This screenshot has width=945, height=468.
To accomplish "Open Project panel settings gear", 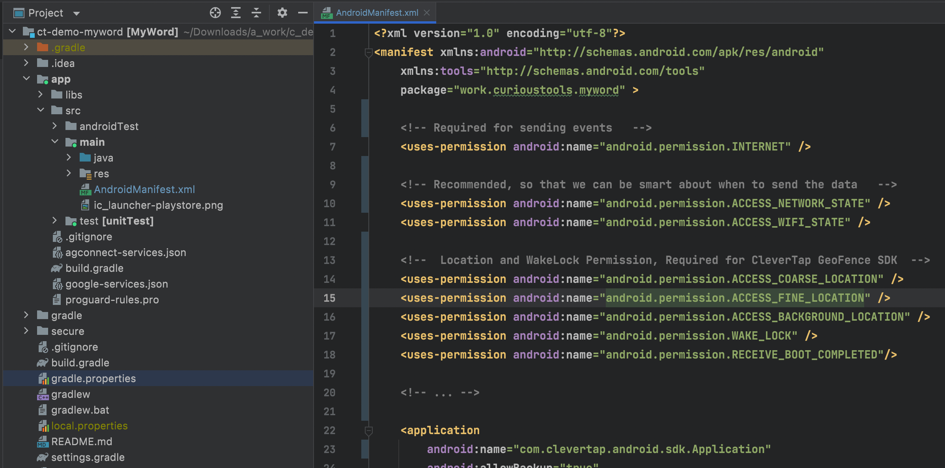I will point(282,13).
